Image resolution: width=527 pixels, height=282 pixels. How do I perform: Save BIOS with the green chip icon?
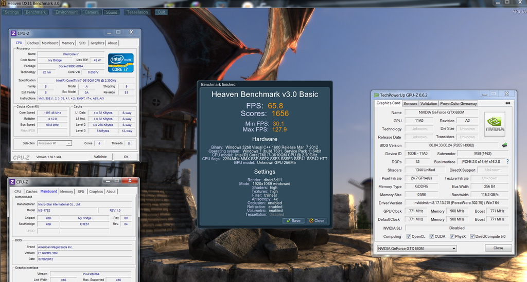click(x=504, y=145)
